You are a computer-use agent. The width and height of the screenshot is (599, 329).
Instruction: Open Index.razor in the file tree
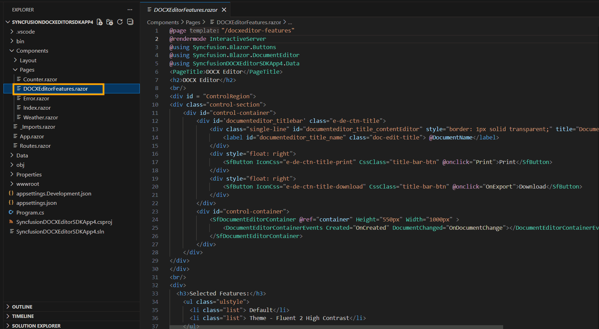pyautogui.click(x=37, y=108)
